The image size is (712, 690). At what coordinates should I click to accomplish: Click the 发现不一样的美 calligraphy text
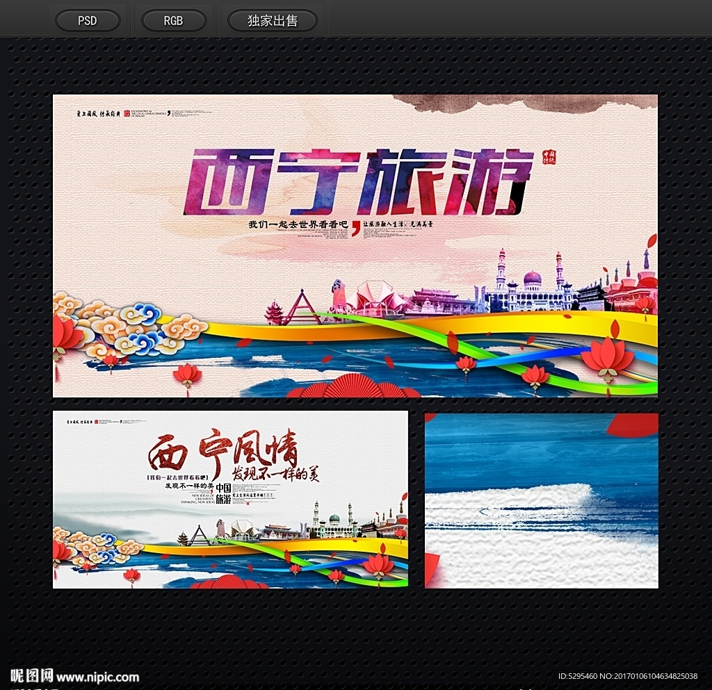[275, 474]
